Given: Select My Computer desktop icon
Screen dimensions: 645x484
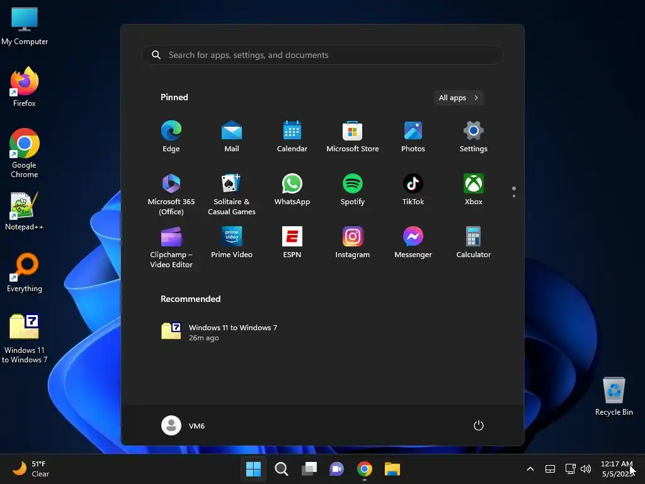Looking at the screenshot, I should pos(25,26).
